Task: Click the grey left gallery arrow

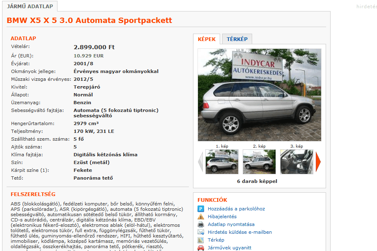Action: coord(200,162)
